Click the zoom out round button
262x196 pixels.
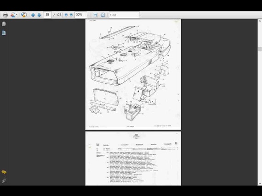coord(66,15)
